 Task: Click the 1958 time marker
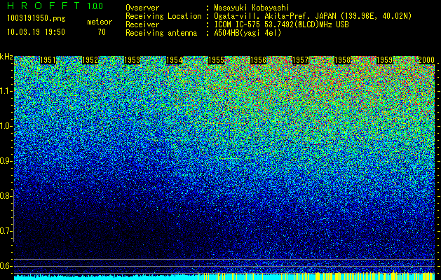pyautogui.click(x=342, y=60)
